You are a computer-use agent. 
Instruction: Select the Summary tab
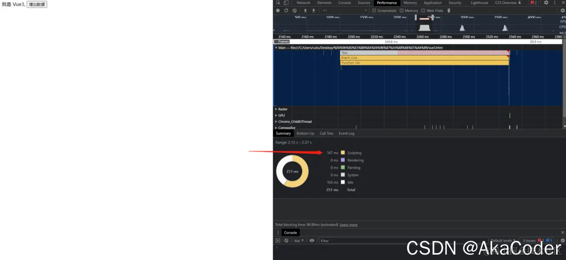[283, 133]
